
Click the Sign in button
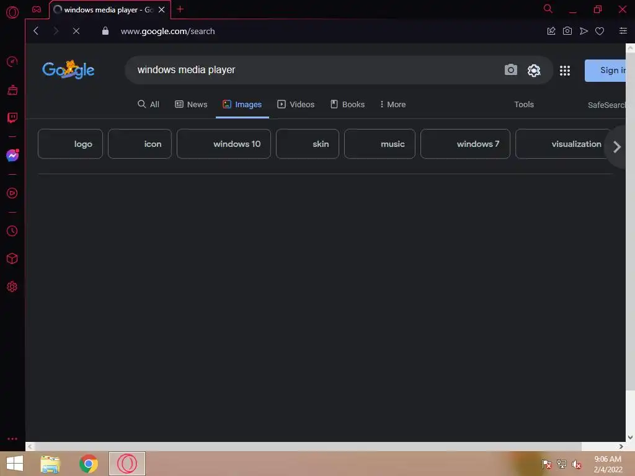605,71
